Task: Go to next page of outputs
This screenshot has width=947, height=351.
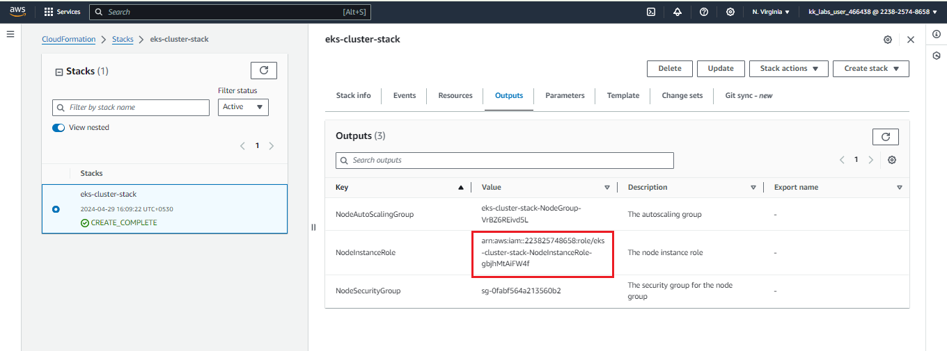Action: coord(870,160)
